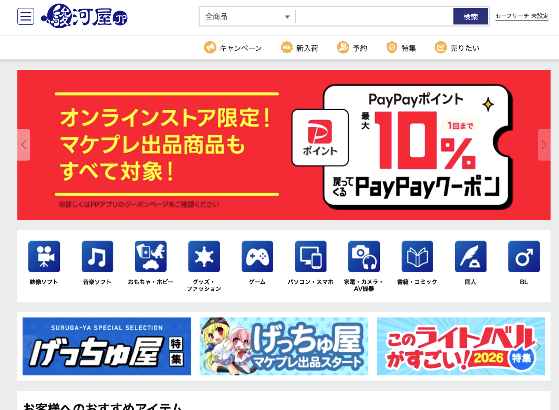Screen dimensions: 559x410
Task: Open the セーフサーチ 未設定 link
Action: [522, 16]
